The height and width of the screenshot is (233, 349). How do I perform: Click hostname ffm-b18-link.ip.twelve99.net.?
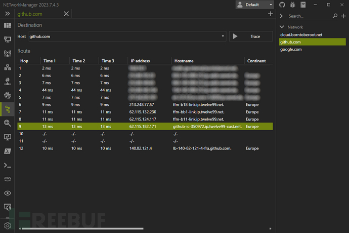199,104
